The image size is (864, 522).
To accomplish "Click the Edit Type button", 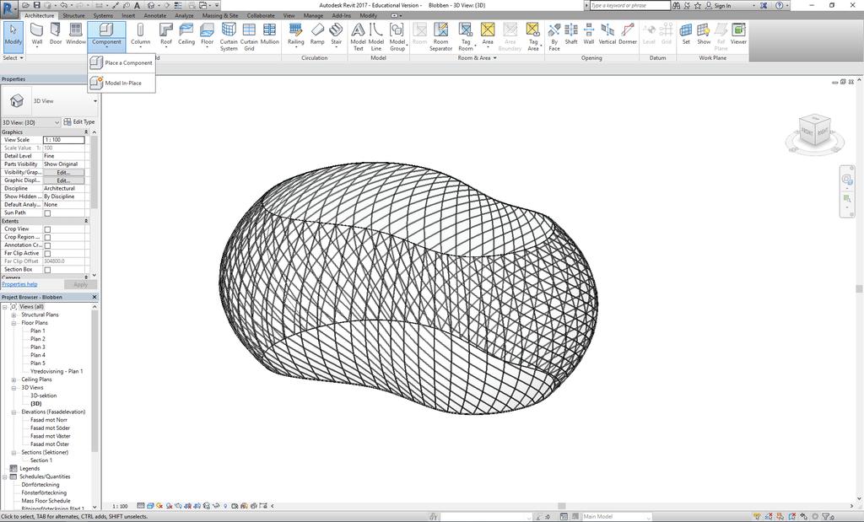I will (79, 121).
